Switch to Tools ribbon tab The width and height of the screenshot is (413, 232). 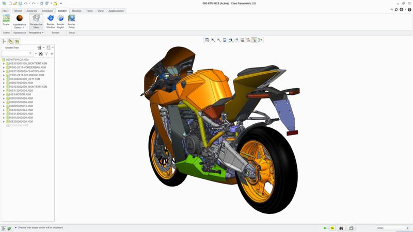[89, 11]
